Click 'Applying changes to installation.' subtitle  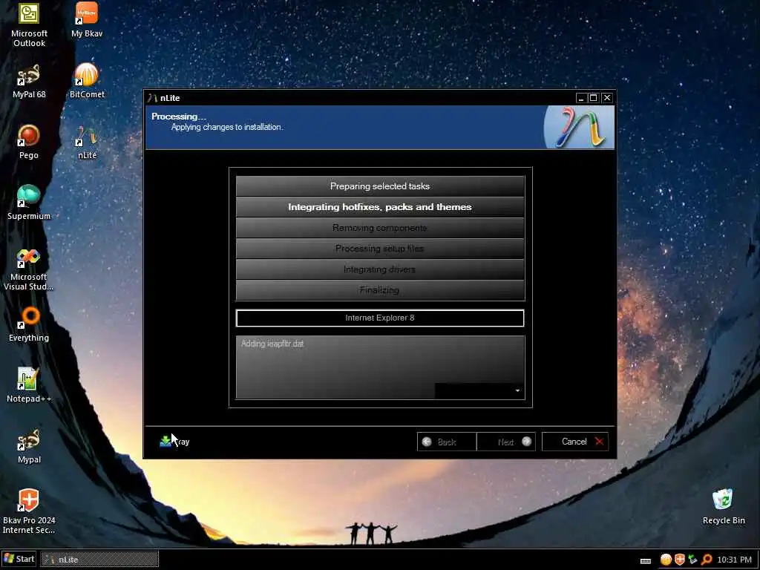[x=227, y=127]
